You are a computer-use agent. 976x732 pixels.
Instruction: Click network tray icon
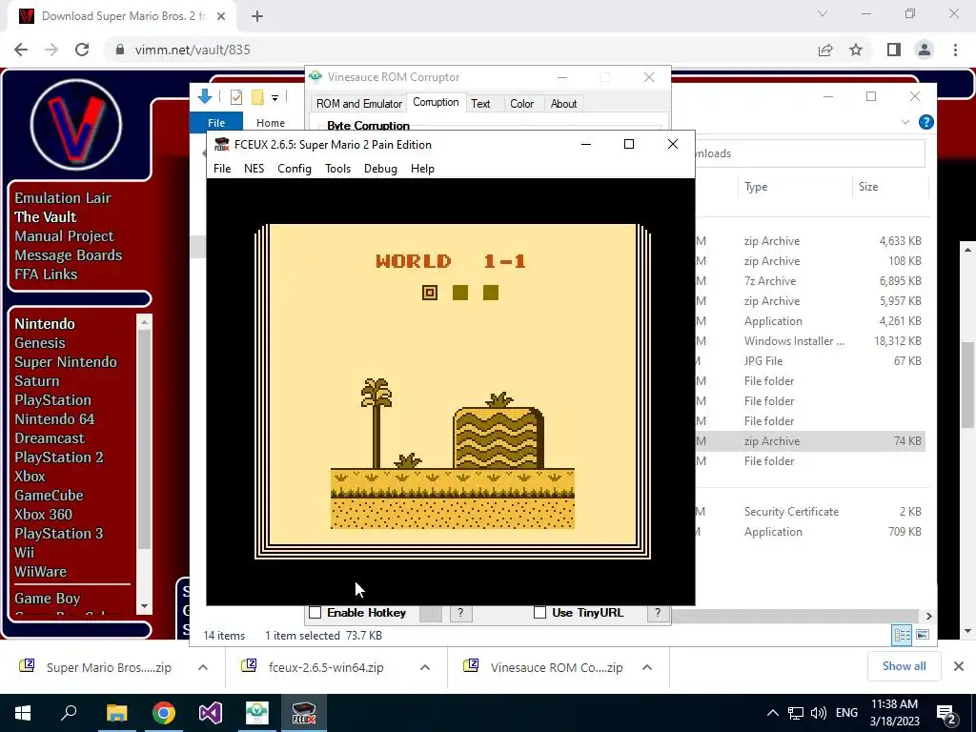point(796,713)
